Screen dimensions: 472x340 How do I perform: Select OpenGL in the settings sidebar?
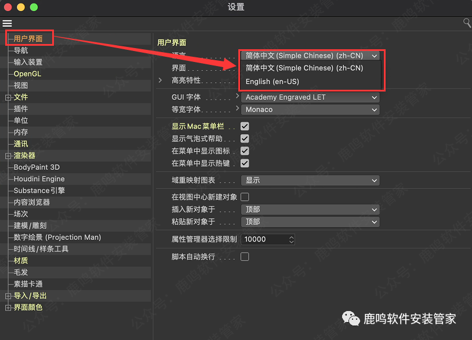[x=27, y=74]
